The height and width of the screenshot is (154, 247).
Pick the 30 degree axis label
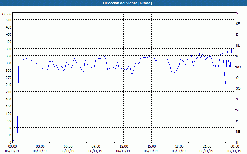click(10, 135)
